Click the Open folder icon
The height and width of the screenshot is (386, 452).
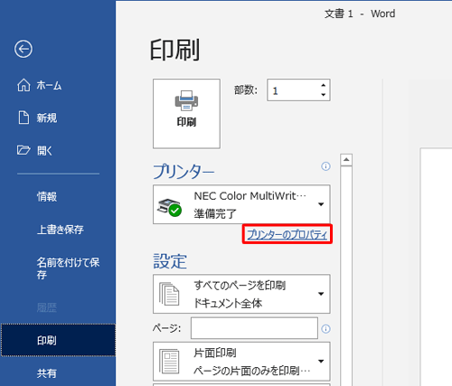tap(24, 150)
